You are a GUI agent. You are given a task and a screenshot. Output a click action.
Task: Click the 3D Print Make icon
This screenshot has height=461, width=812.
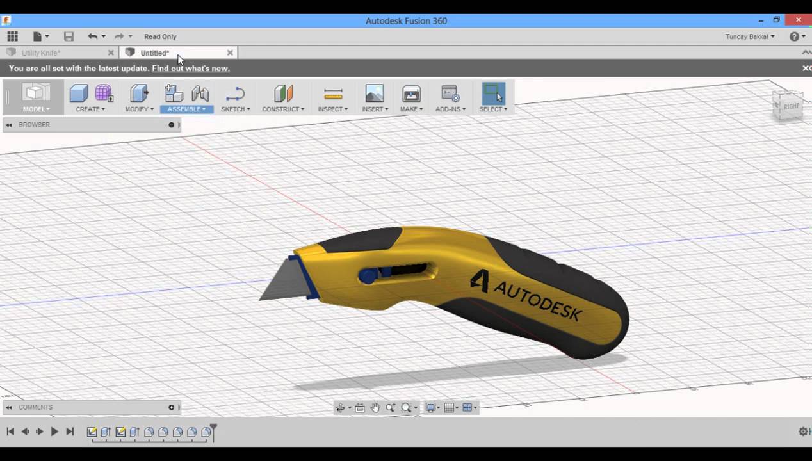tap(411, 94)
